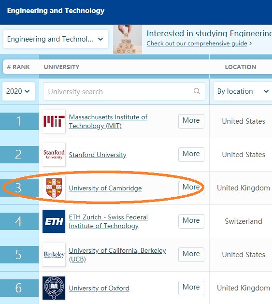272x304 pixels.
Task: Click More button for Berkeley
Action: [x=191, y=255]
